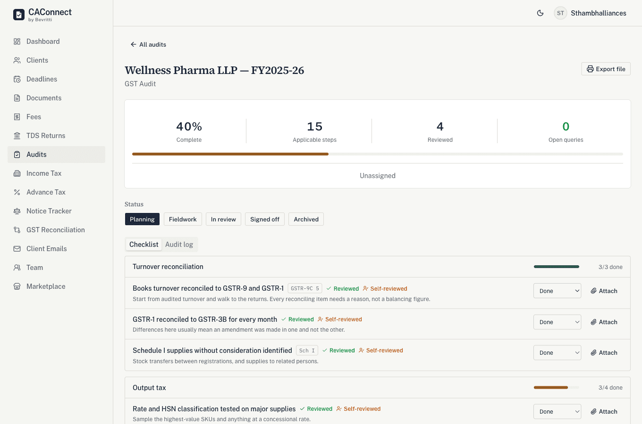Click the Sthambhalliances account name

pos(599,13)
